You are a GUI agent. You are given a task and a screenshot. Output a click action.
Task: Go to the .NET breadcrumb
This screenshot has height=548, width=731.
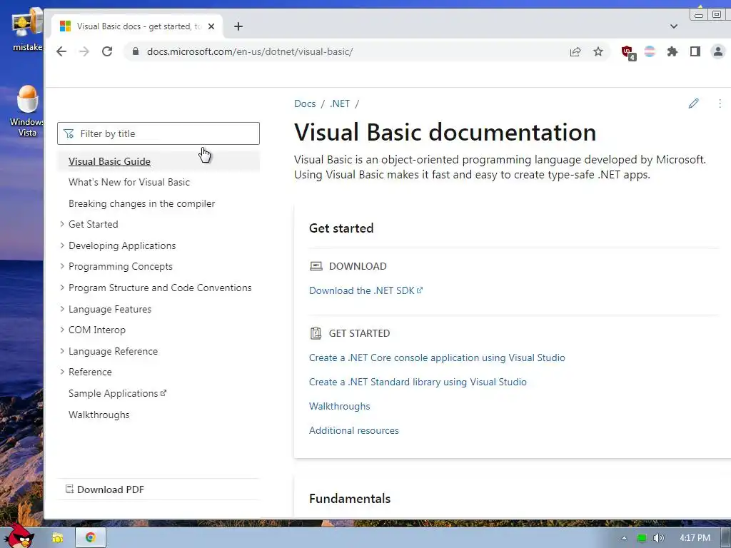(340, 103)
